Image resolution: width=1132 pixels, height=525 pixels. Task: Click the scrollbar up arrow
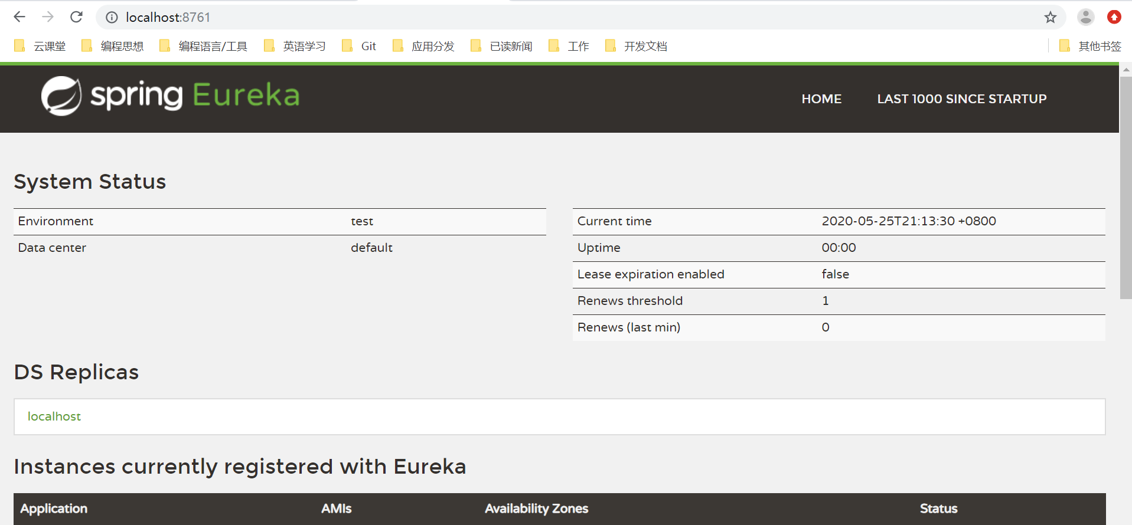pos(1126,70)
